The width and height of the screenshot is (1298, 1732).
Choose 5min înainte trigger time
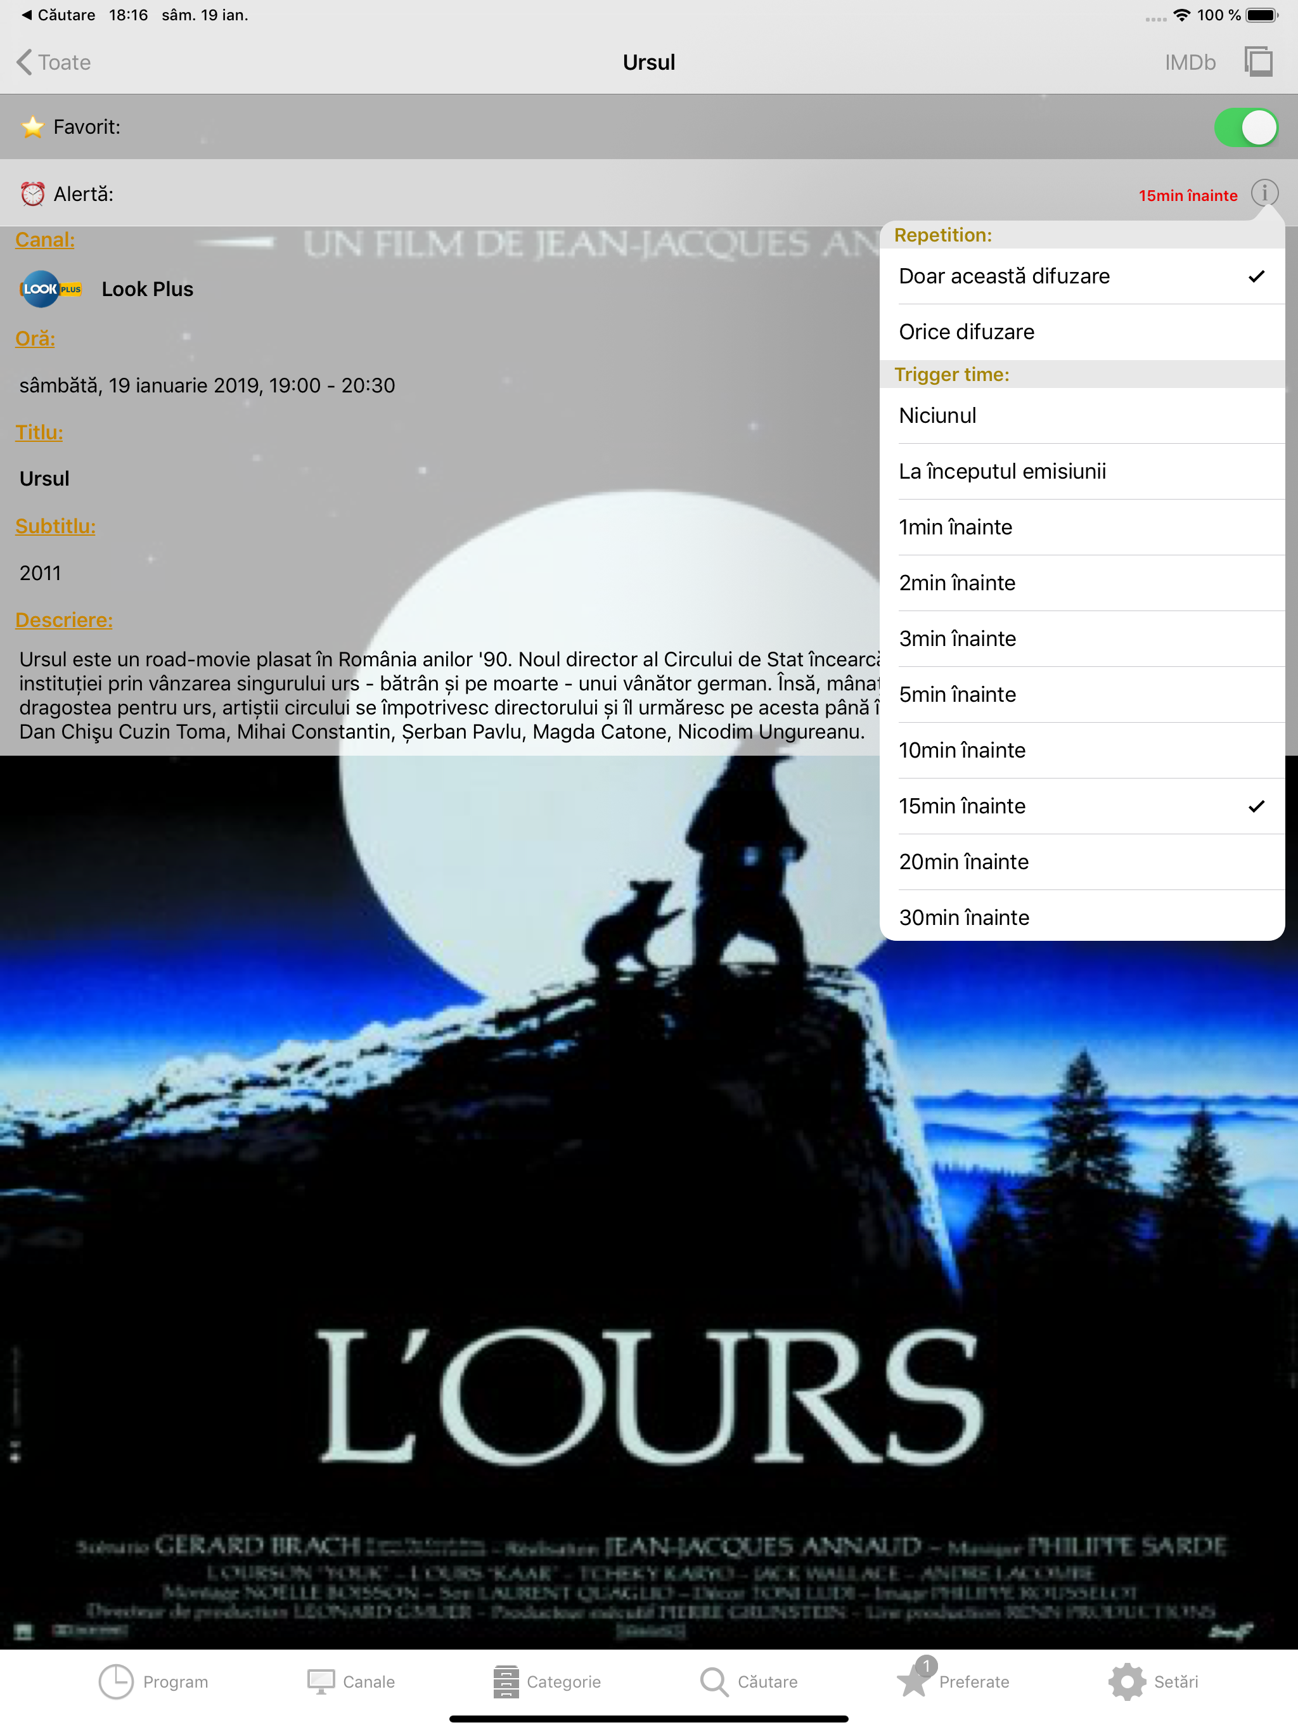(1081, 695)
